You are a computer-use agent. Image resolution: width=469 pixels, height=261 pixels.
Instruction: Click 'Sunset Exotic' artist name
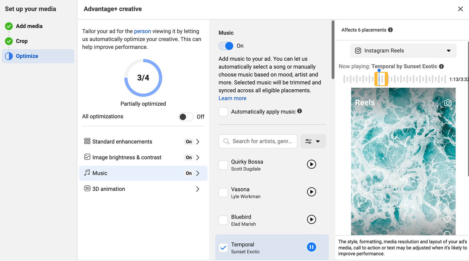pyautogui.click(x=245, y=252)
